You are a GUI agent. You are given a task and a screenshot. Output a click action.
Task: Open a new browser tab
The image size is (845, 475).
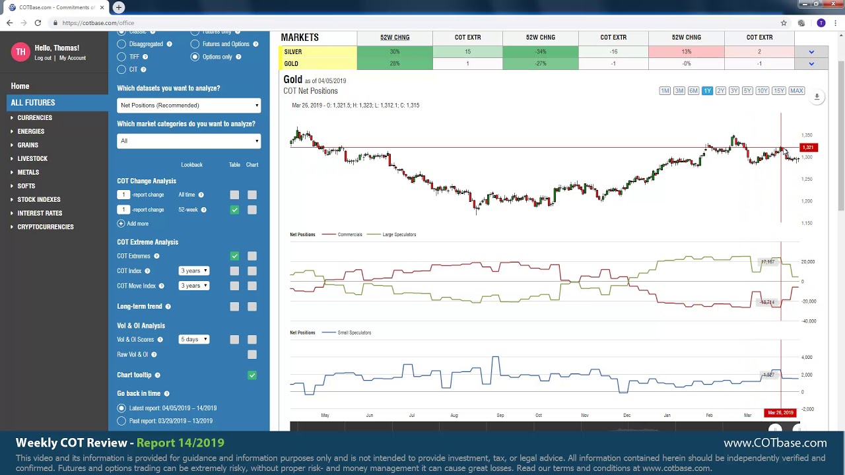click(119, 7)
